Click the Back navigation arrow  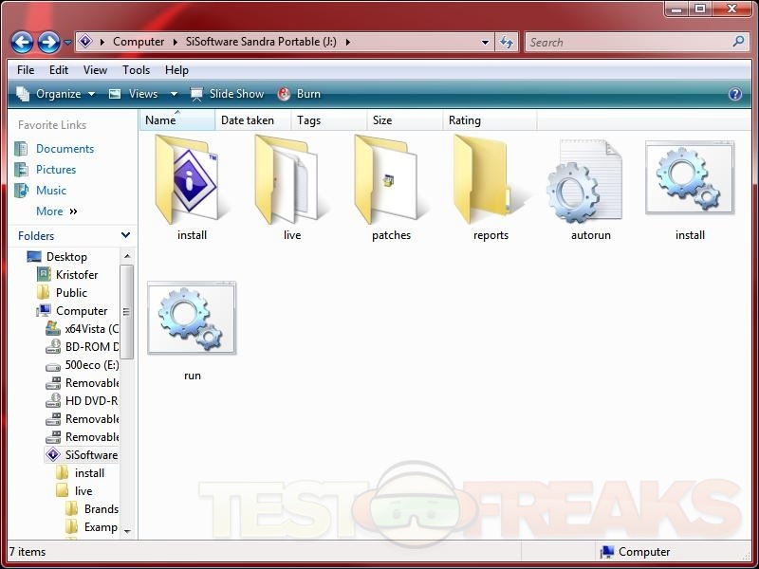[23, 42]
